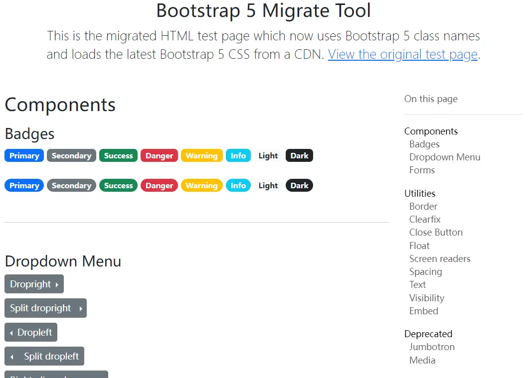Select the square-cornered Dark badge

(299, 155)
